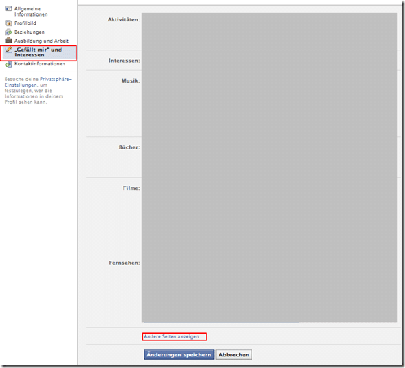Save with Änderungen speichern button

(179, 354)
